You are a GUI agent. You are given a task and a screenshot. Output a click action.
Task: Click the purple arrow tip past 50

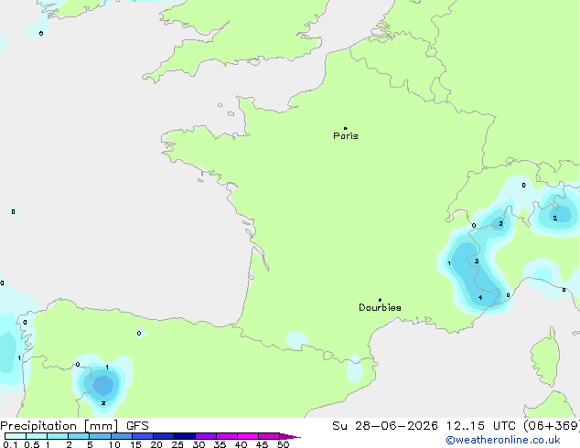[290, 436]
